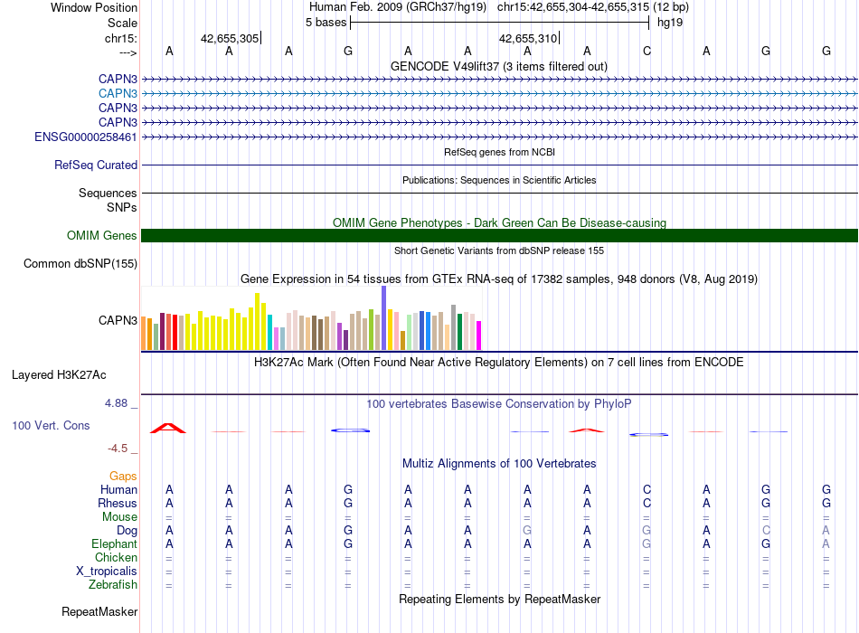Click the blue G PhyloP conservation logo
This screenshot has height=633, width=859.
coord(351,430)
